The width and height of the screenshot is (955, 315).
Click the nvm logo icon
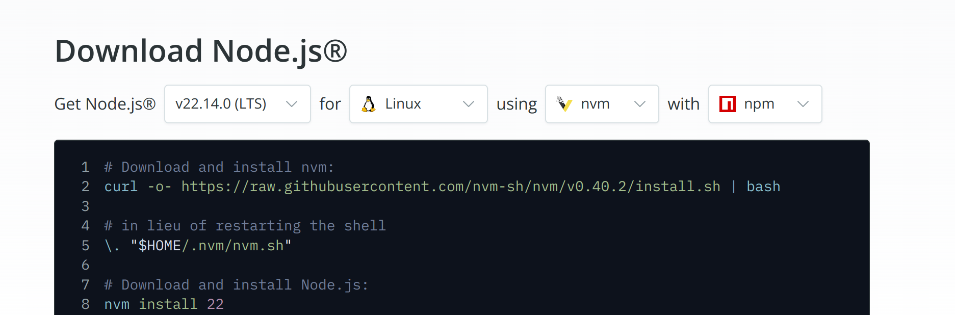pyautogui.click(x=564, y=104)
